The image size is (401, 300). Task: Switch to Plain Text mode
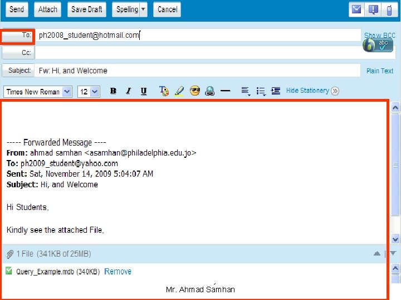380,71
